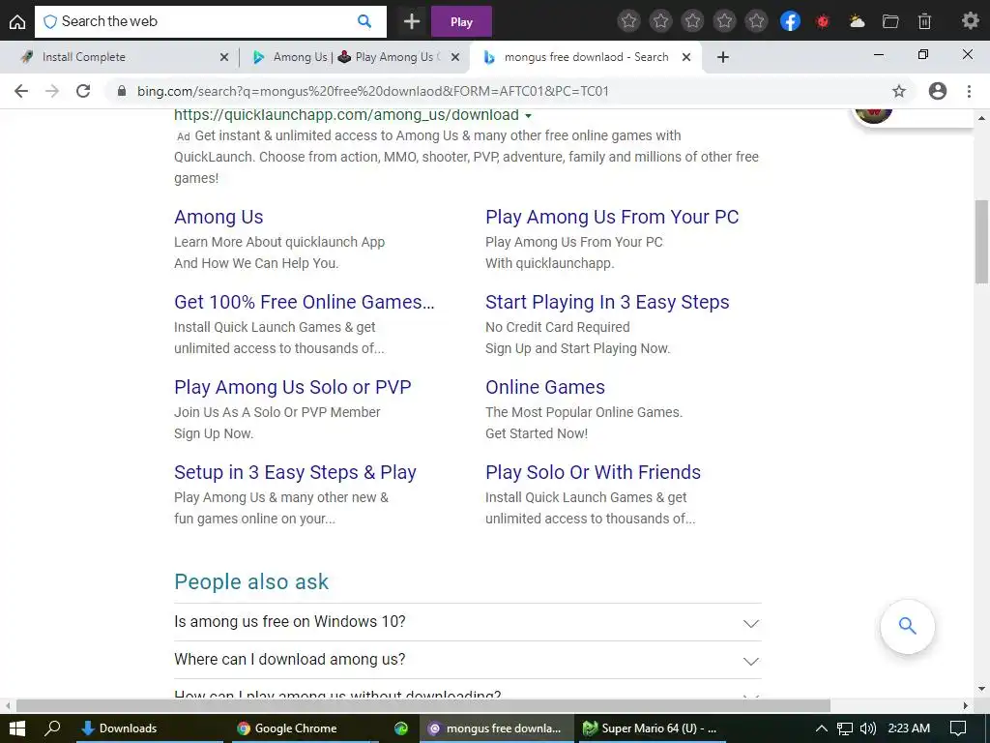Open Play Solo Or With Friends link
Viewport: 990px width, 743px height.
pyautogui.click(x=593, y=472)
